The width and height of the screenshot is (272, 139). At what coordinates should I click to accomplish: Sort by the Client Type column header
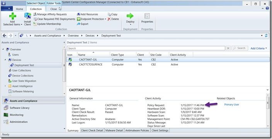(x=123, y=55)
